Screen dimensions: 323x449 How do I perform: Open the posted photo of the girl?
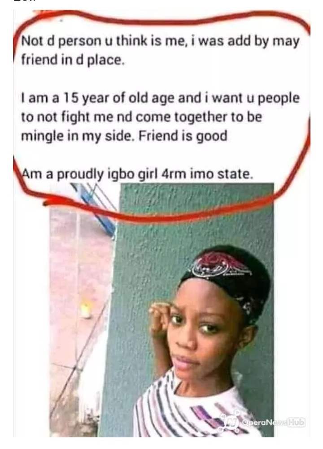(x=161, y=310)
